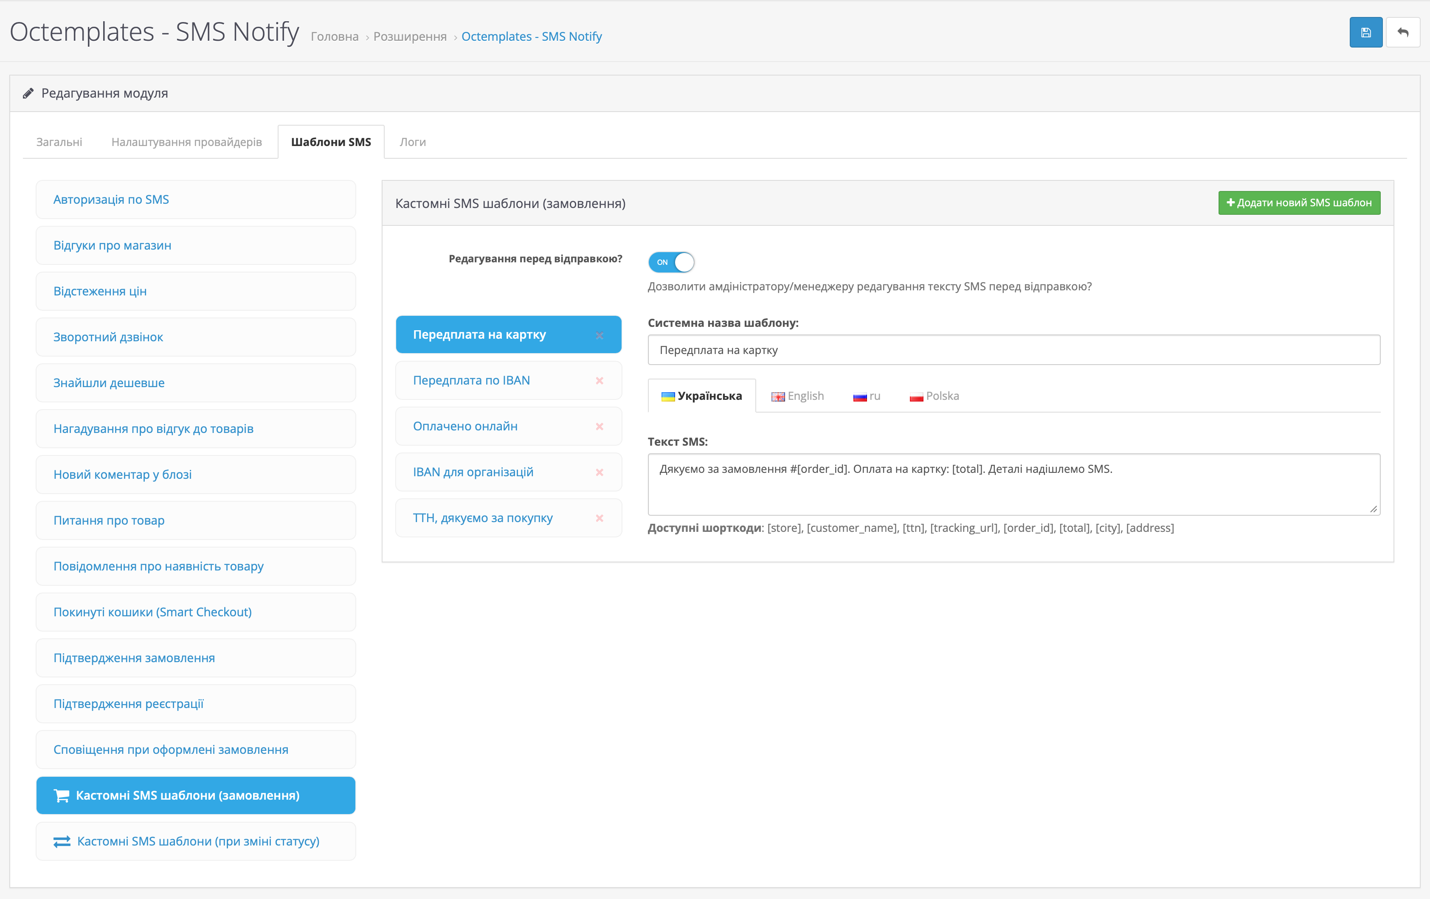Delete the 'Передплата на картку' template via x icon
1430x899 pixels.
pyautogui.click(x=599, y=335)
